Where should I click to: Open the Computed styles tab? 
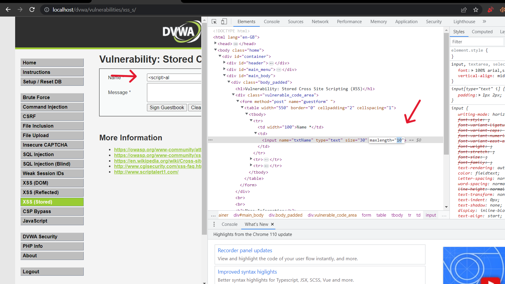point(482,31)
